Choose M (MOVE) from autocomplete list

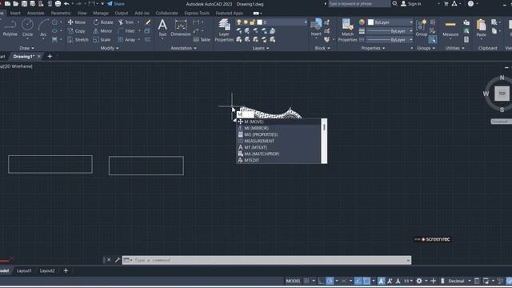click(x=278, y=122)
